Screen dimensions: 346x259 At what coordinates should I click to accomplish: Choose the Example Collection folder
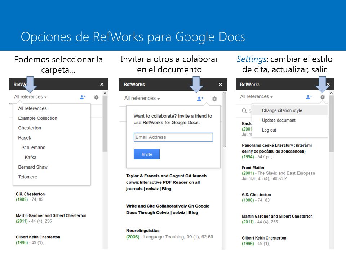click(x=37, y=118)
